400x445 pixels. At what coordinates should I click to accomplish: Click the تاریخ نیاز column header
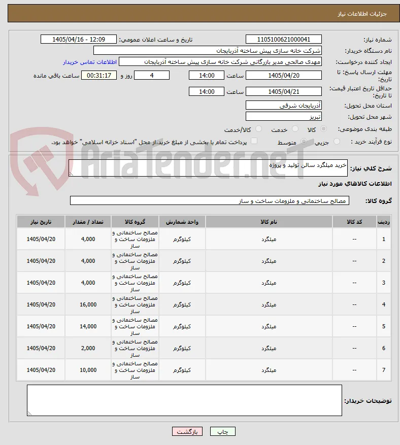[41, 222]
